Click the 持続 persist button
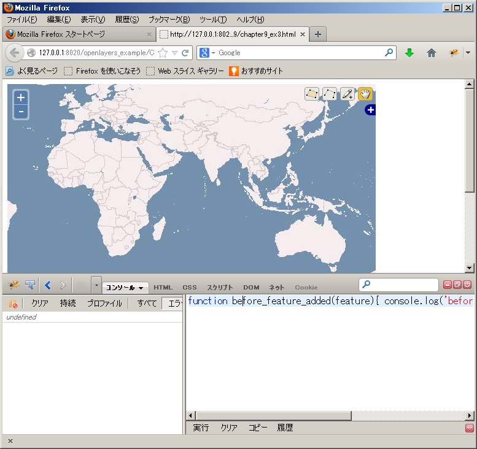The image size is (477, 449). (68, 304)
